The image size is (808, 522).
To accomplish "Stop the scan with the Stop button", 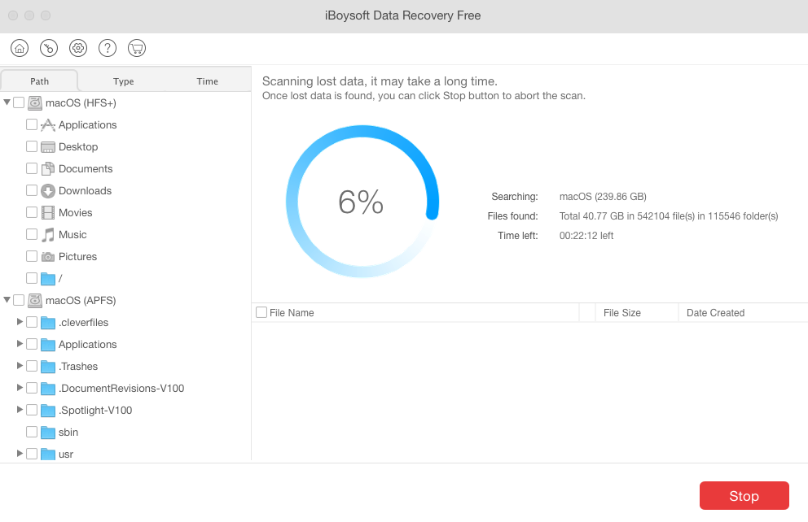I will click(x=744, y=496).
